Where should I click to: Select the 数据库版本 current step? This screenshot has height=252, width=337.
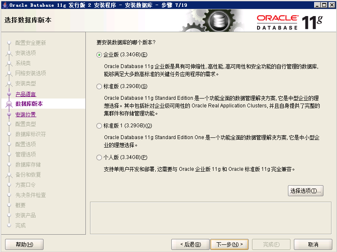[29, 104]
